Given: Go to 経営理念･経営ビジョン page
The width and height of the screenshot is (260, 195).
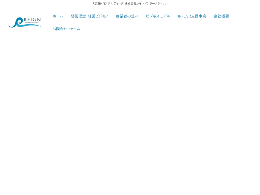Looking at the screenshot, I should (89, 16).
